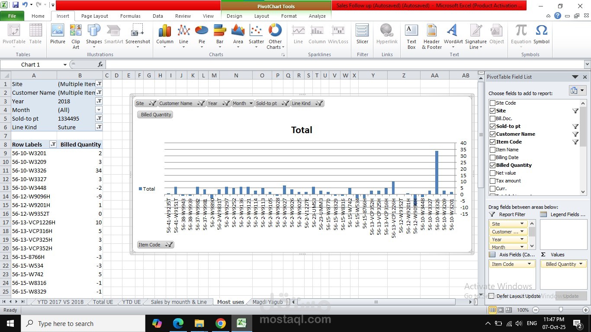Image resolution: width=591 pixels, height=332 pixels.
Task: Insert a Scatter chart
Action: [x=256, y=37]
